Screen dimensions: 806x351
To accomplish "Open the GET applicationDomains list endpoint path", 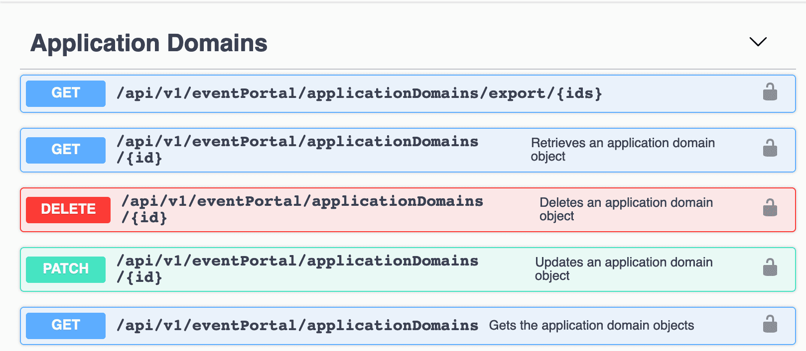I will [297, 326].
